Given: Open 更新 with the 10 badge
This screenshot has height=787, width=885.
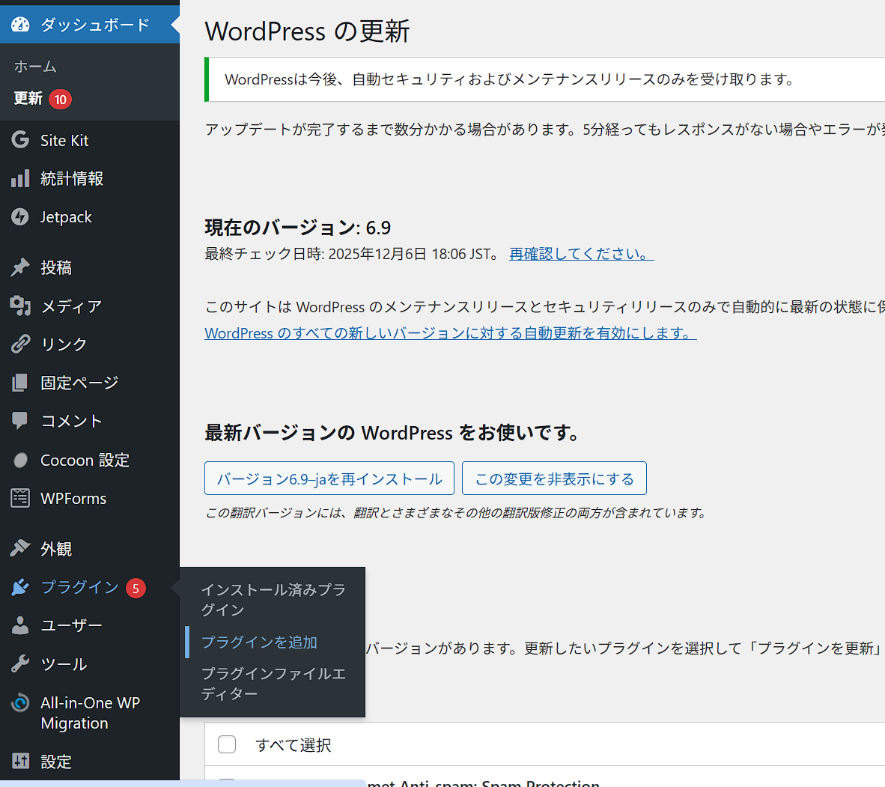Looking at the screenshot, I should [x=28, y=99].
